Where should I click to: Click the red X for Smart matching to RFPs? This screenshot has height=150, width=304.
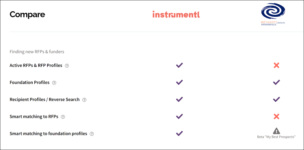(276, 116)
